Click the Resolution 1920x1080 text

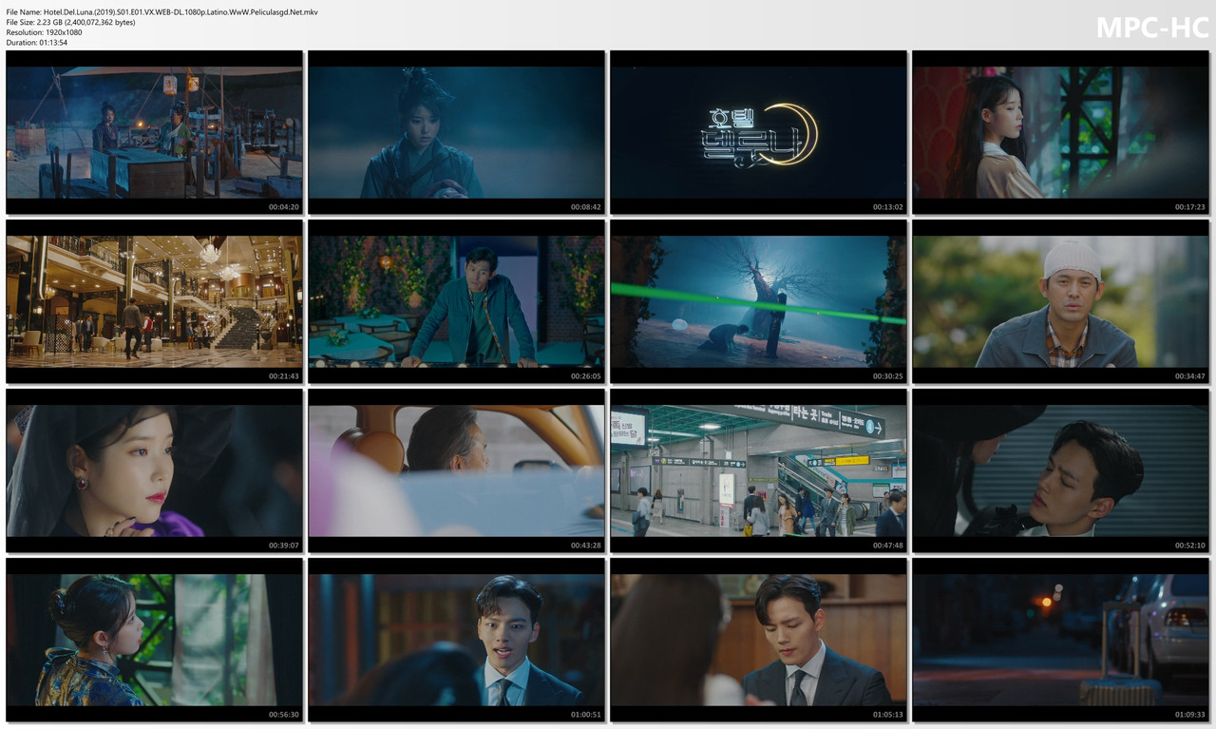(44, 32)
